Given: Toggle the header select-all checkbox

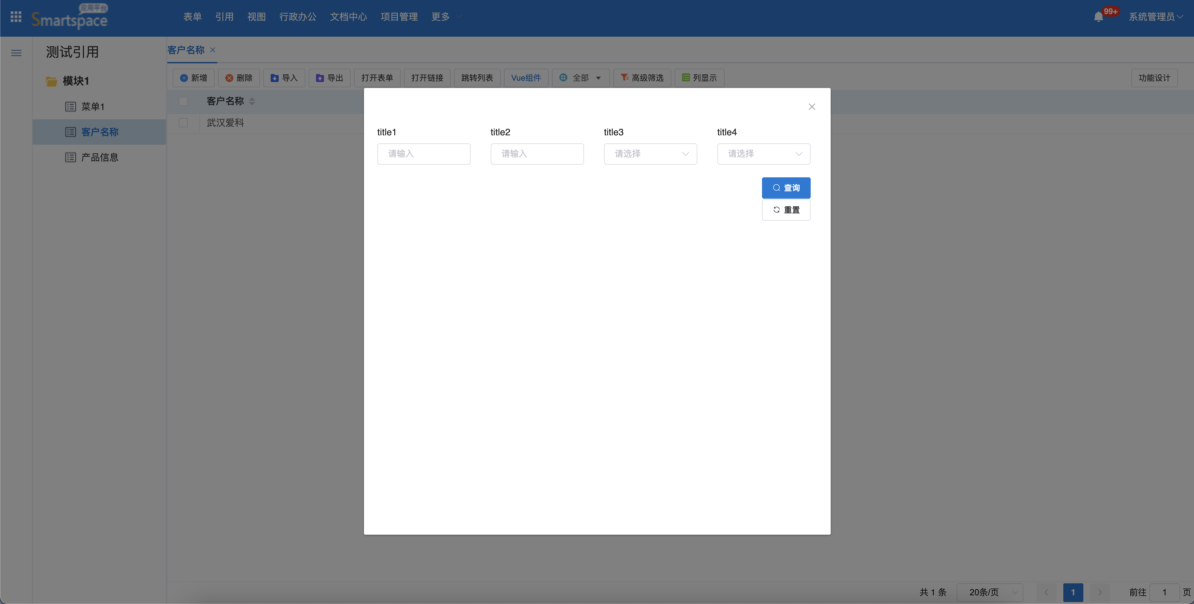Looking at the screenshot, I should click(x=184, y=101).
